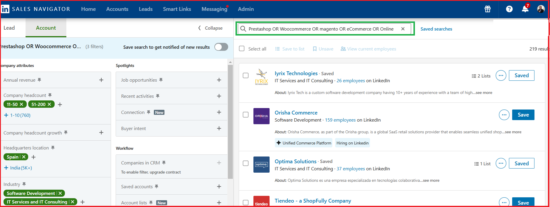Select the Optima Solutions checkbox
This screenshot has width=550, height=207.
246,163
